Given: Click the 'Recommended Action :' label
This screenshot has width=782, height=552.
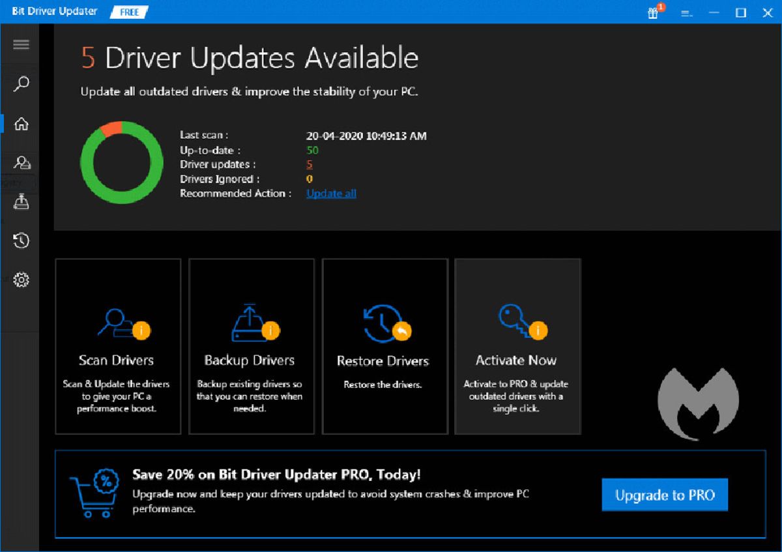Looking at the screenshot, I should click(x=235, y=194).
